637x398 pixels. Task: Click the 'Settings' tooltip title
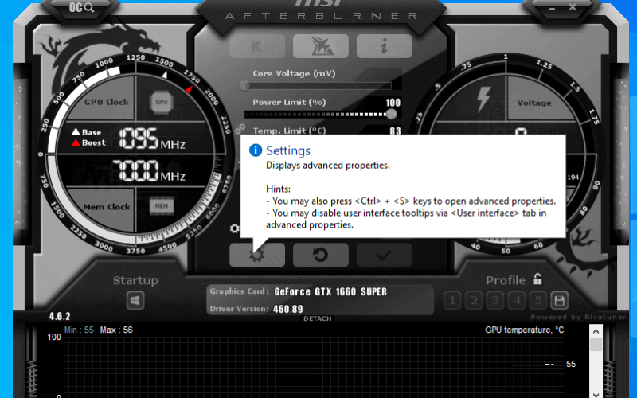click(288, 150)
